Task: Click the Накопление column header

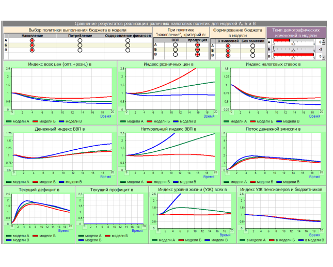Action: click(x=32, y=36)
